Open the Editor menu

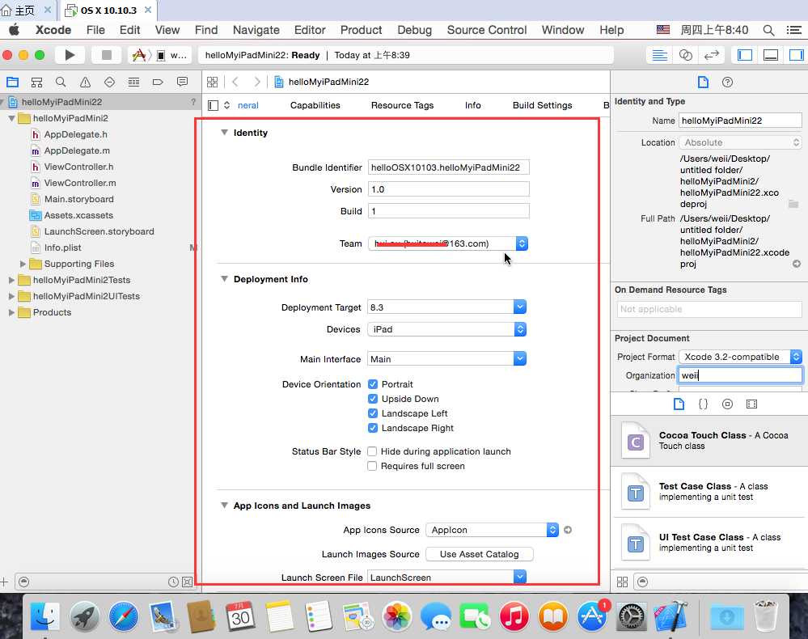[x=310, y=30]
